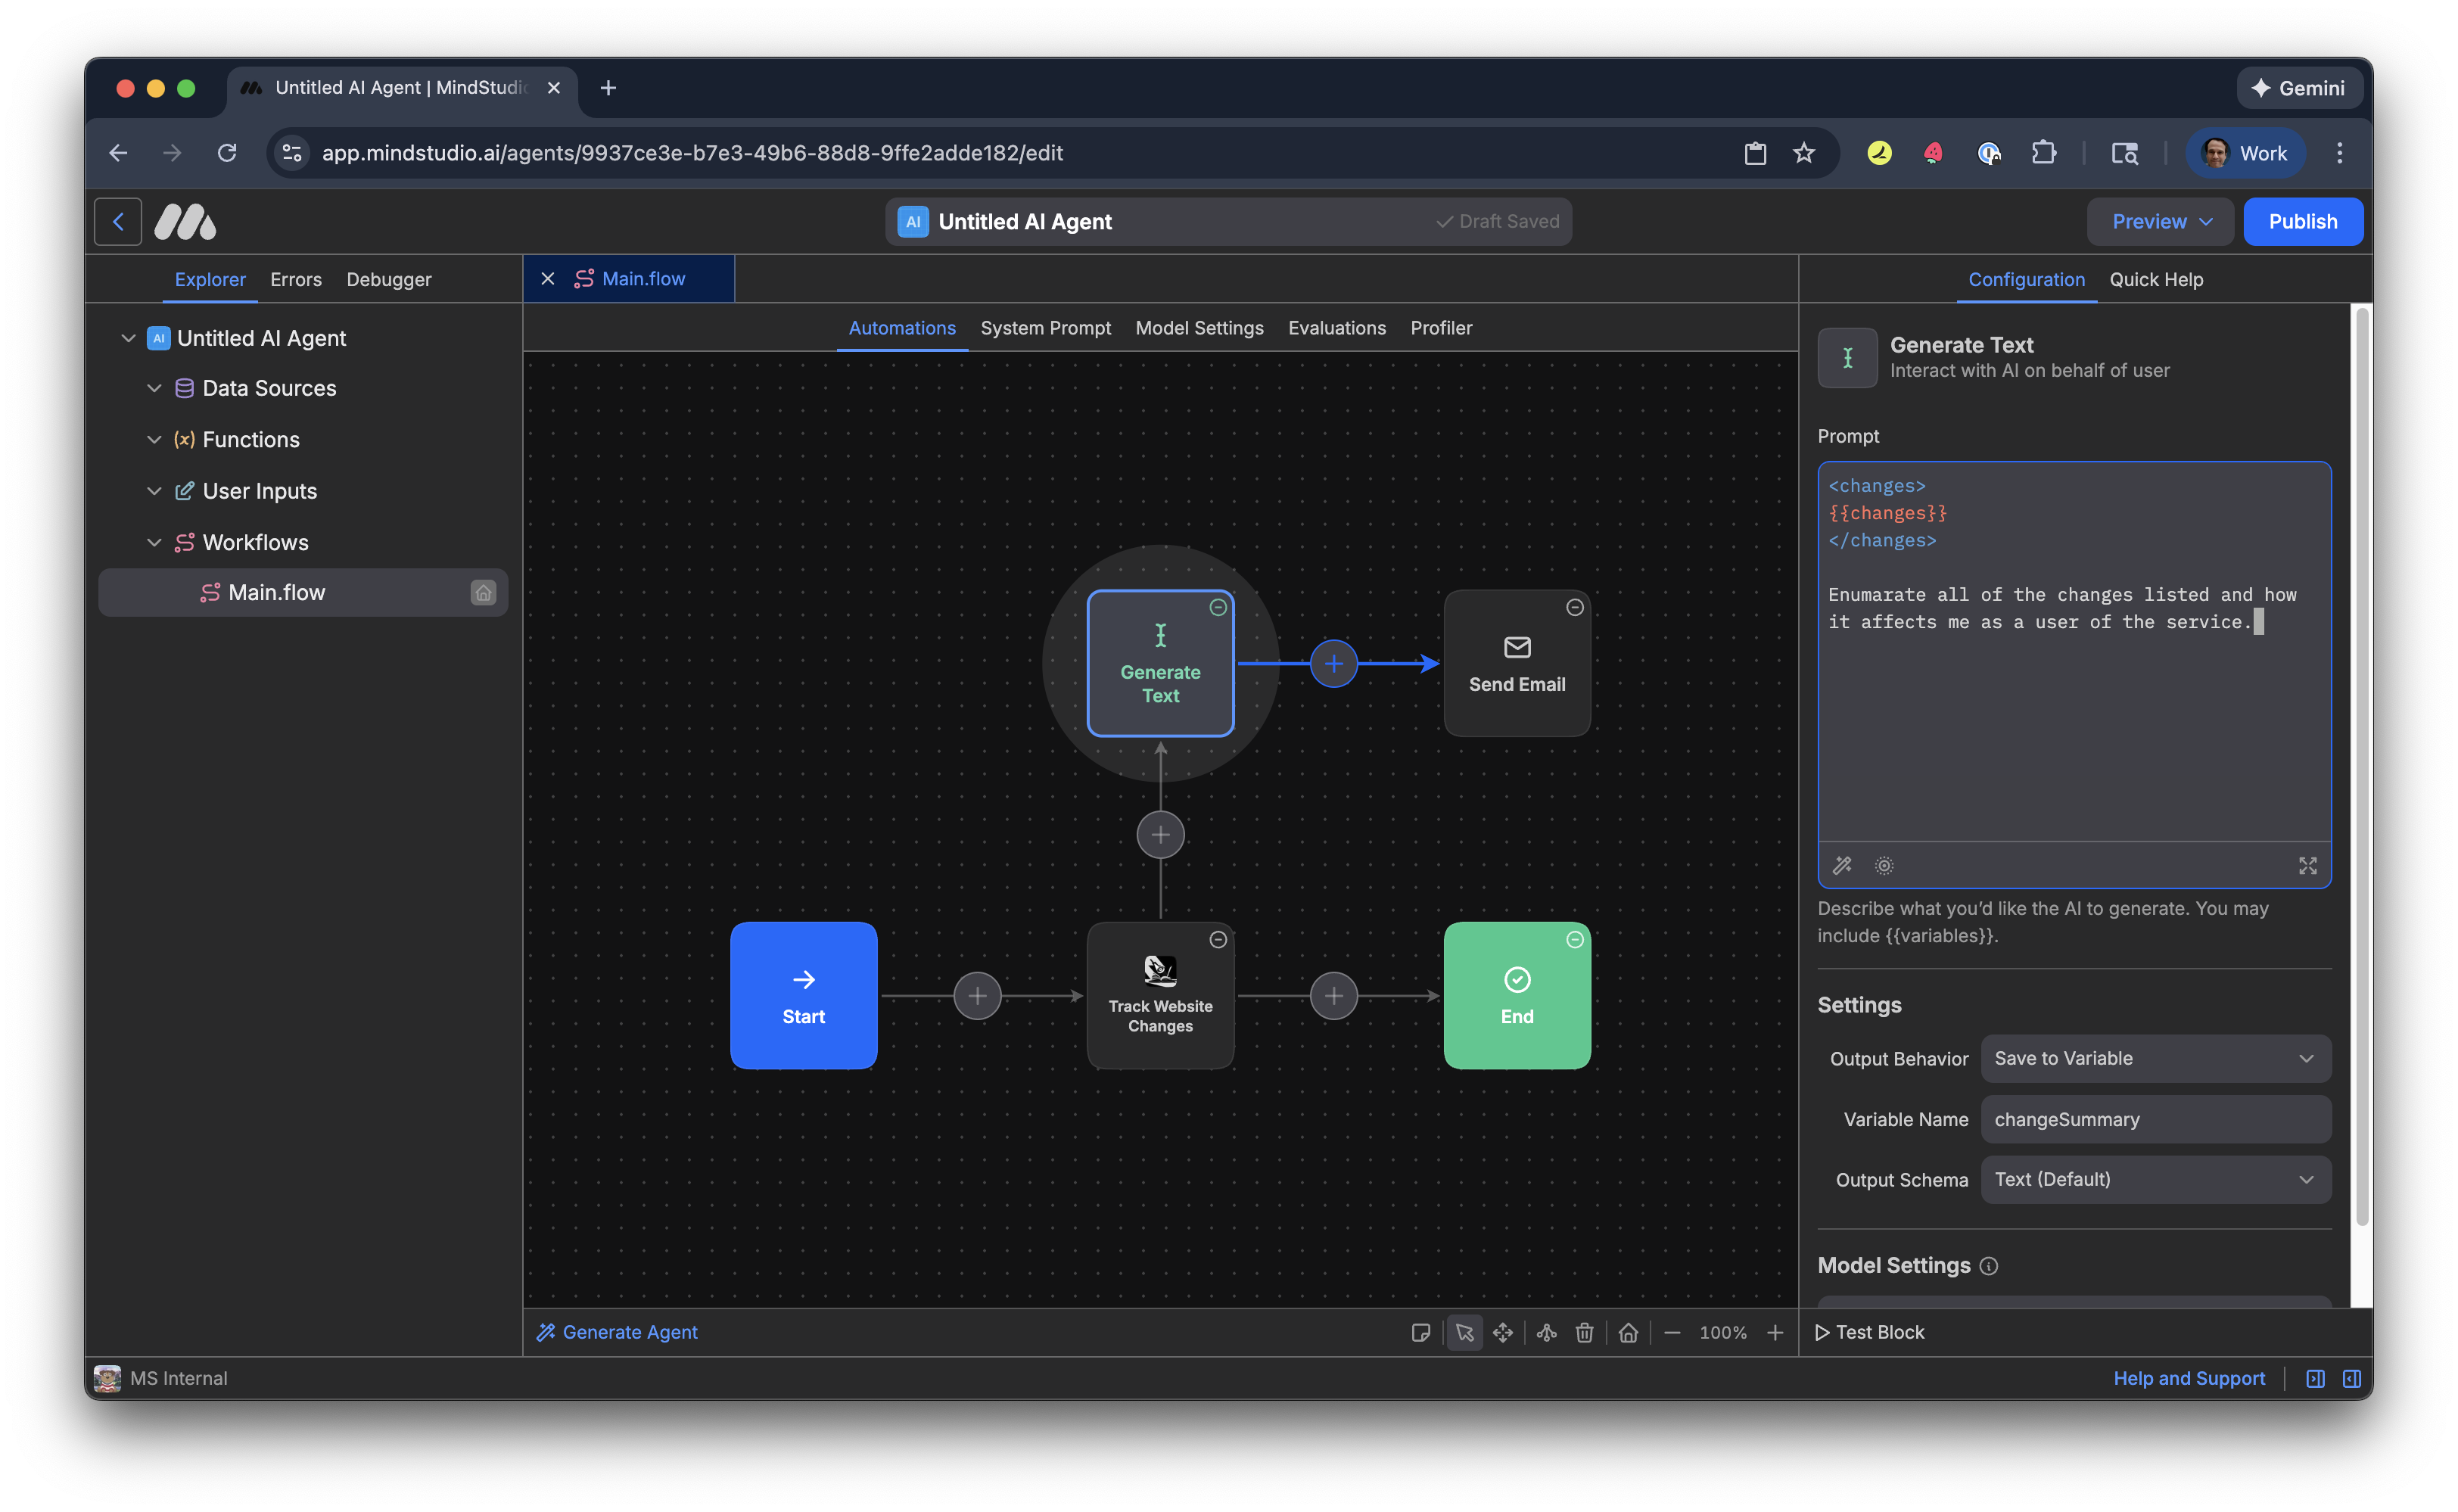Run Test Block on Generate Text

[1869, 1332]
